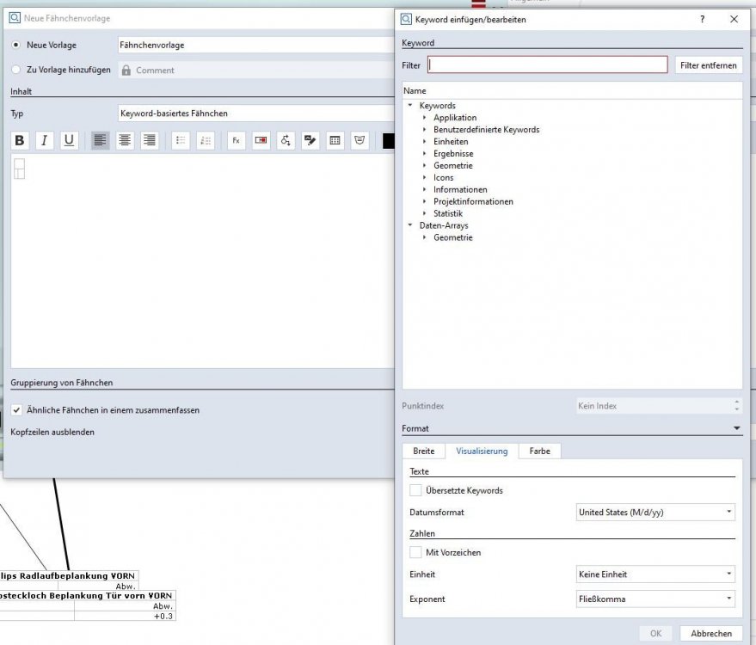Center-align the label text
756x645 pixels.
[x=126, y=141]
